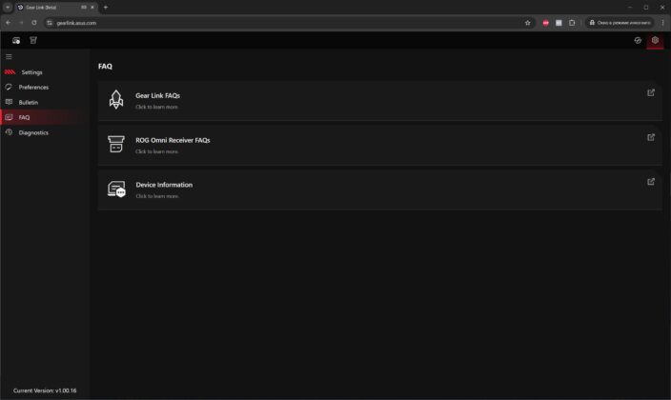Open the Omni Receiver icon in the top bar
Image resolution: width=671 pixels, height=400 pixels.
(33, 40)
